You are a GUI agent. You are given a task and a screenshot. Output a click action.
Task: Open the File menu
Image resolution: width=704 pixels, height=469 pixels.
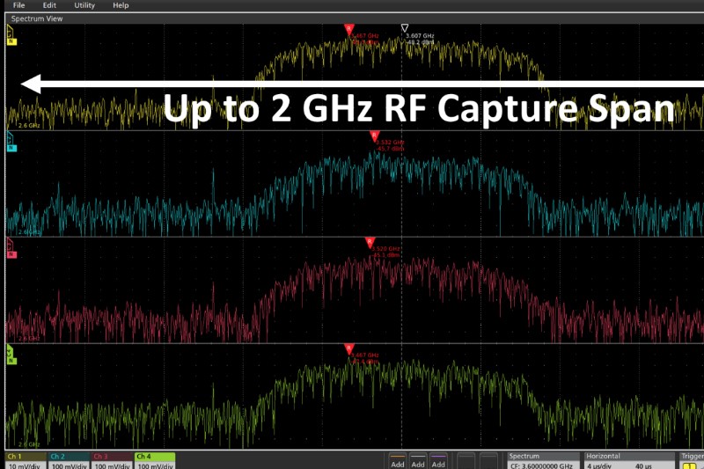click(19, 5)
